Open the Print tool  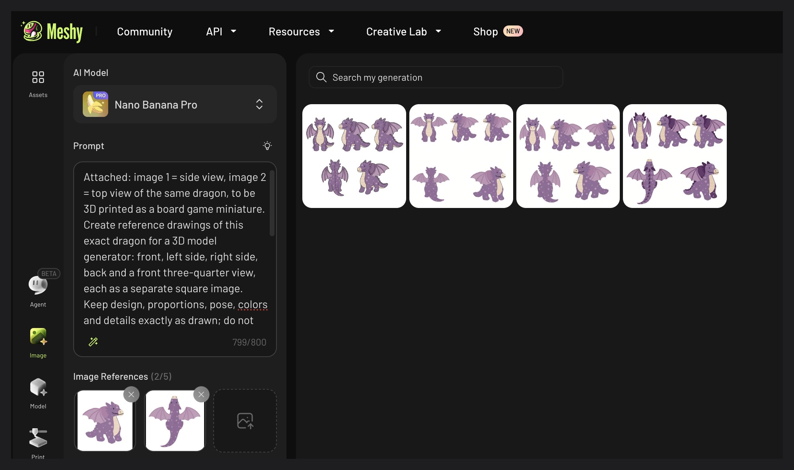click(x=38, y=443)
